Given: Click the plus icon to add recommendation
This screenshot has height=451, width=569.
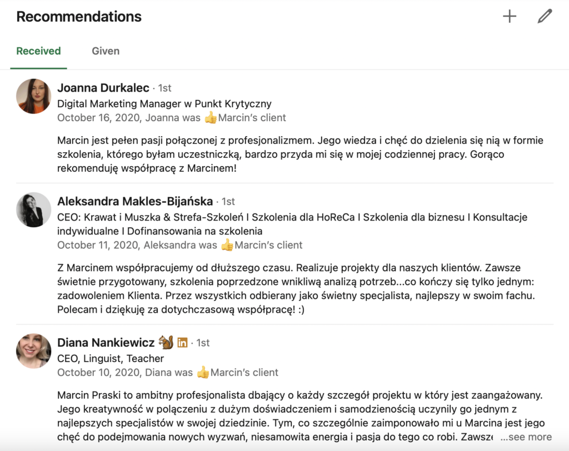Looking at the screenshot, I should pos(509,17).
